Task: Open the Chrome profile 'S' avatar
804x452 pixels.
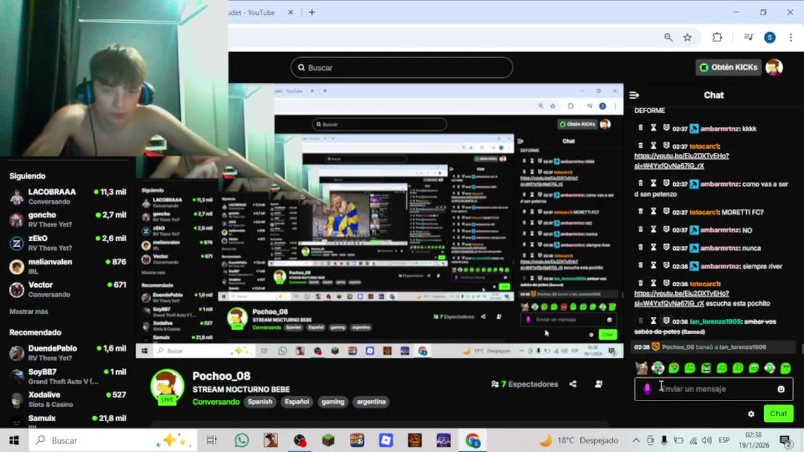Action: 770,38
